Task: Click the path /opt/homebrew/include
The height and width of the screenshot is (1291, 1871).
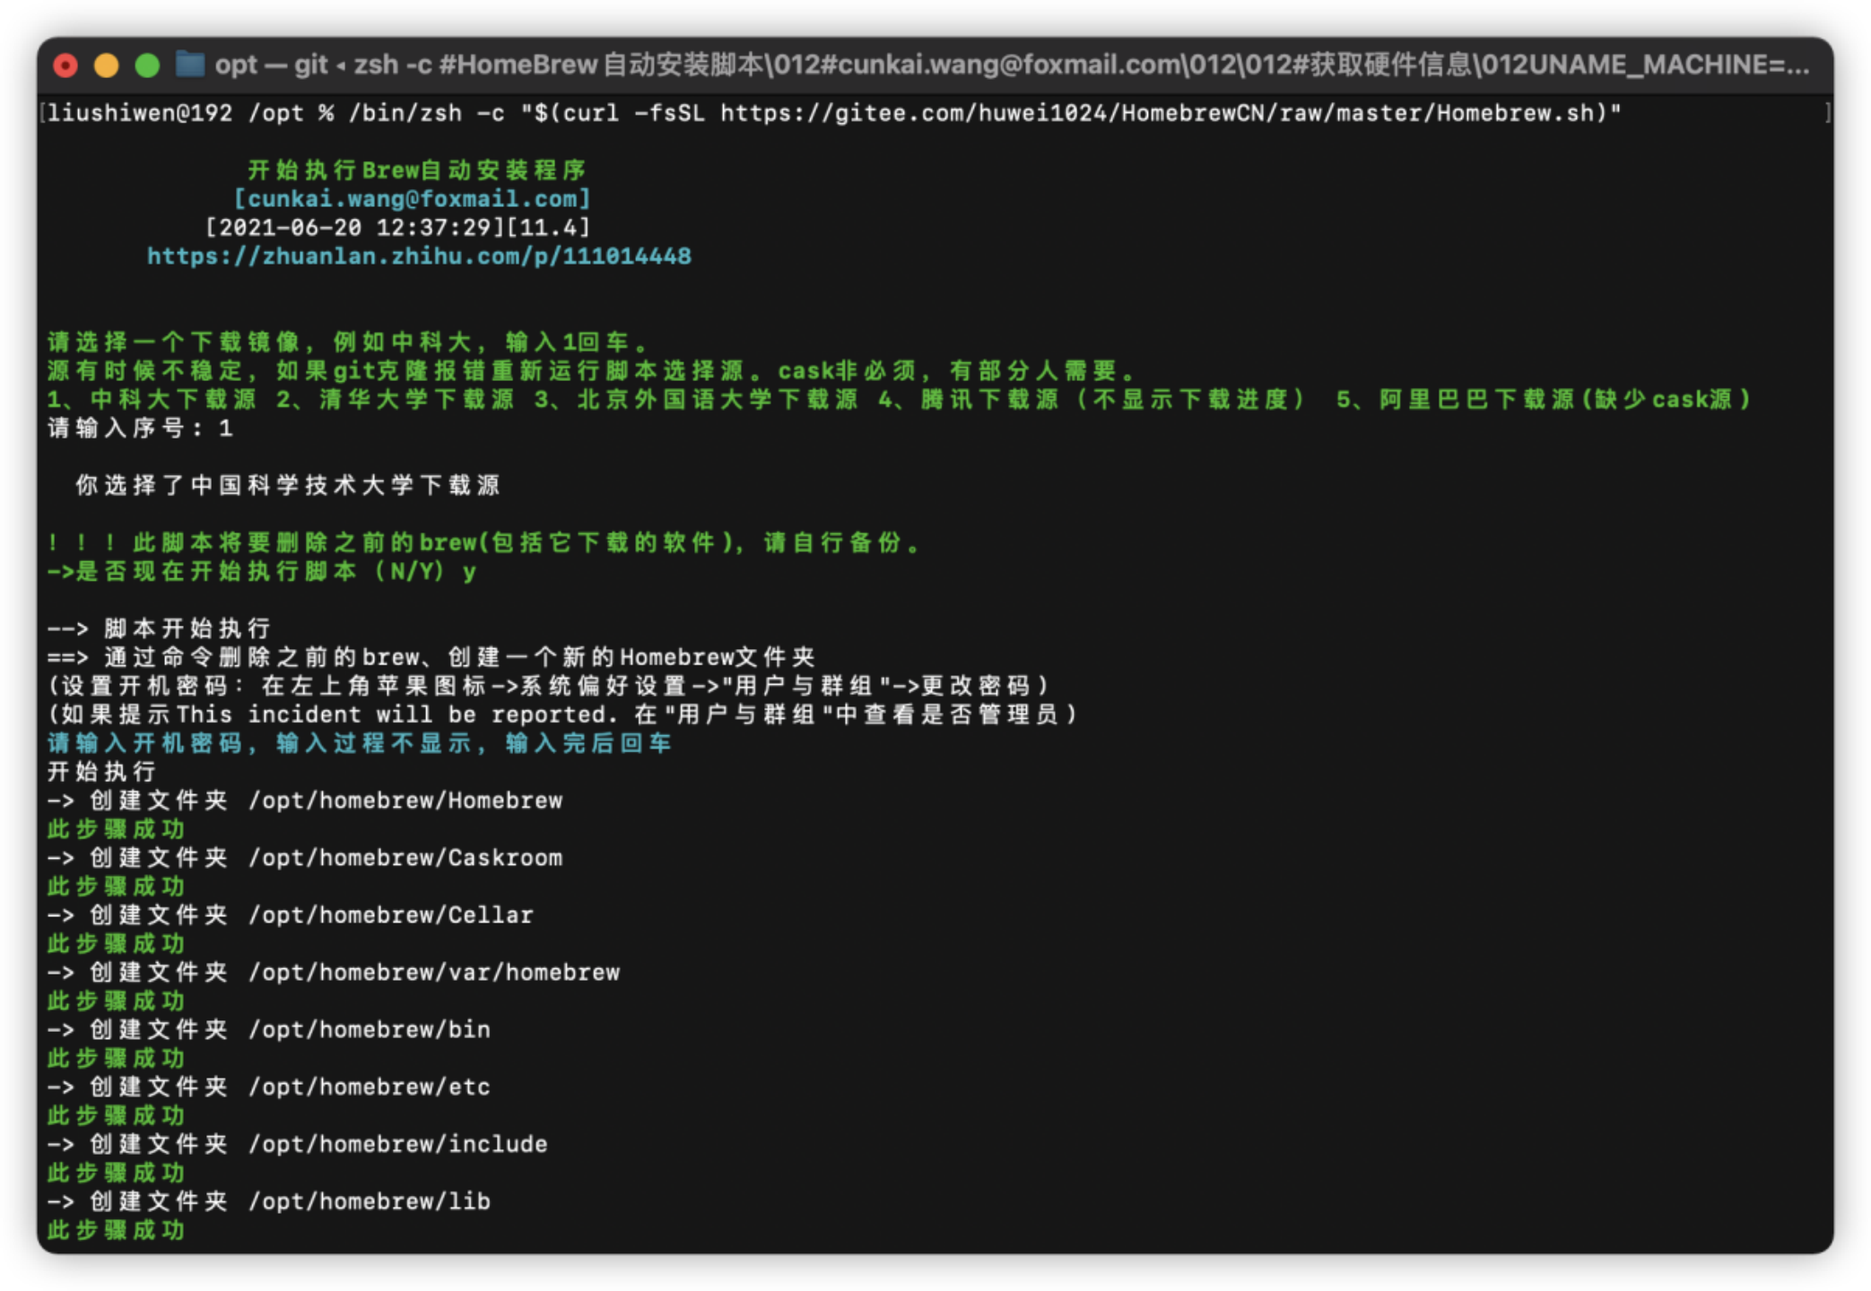Action: tap(398, 1145)
